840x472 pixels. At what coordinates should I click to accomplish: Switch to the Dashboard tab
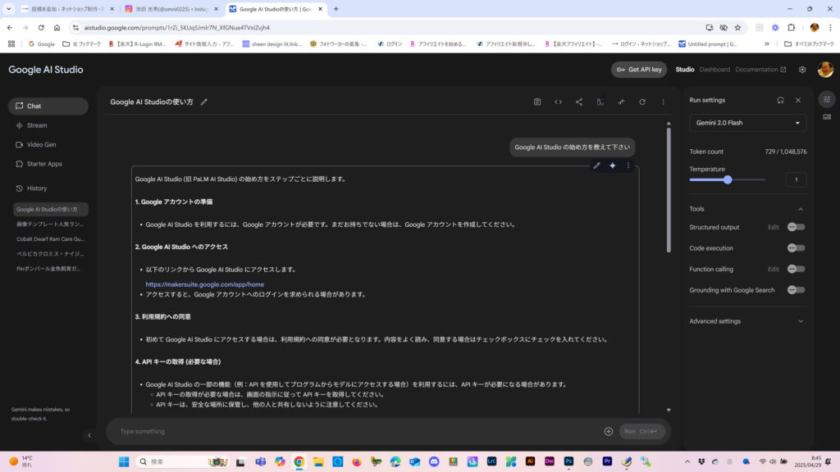(714, 70)
